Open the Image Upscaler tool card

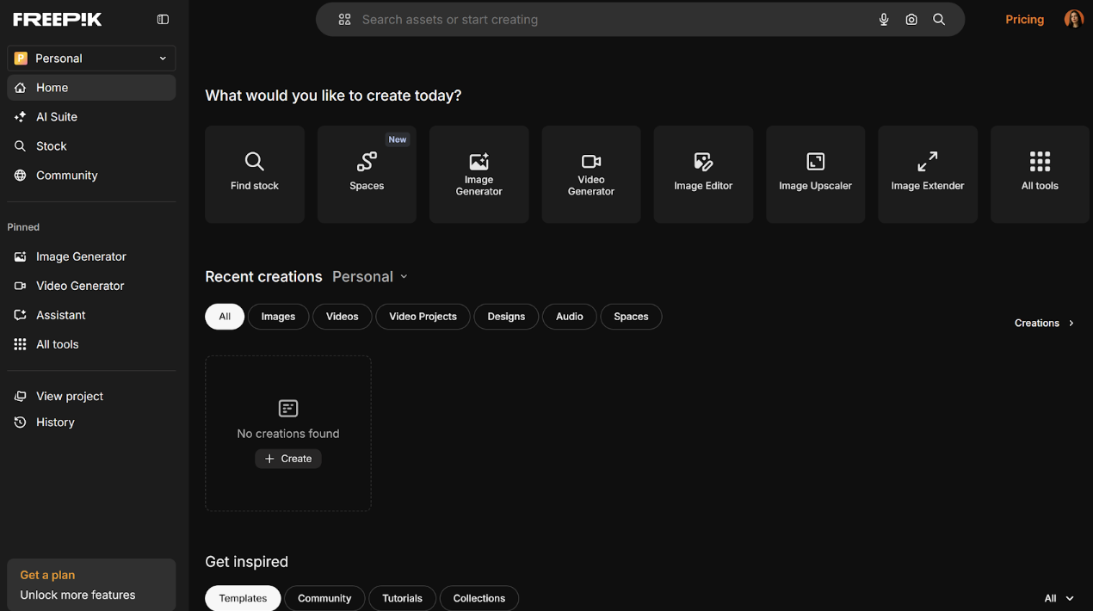(x=815, y=174)
